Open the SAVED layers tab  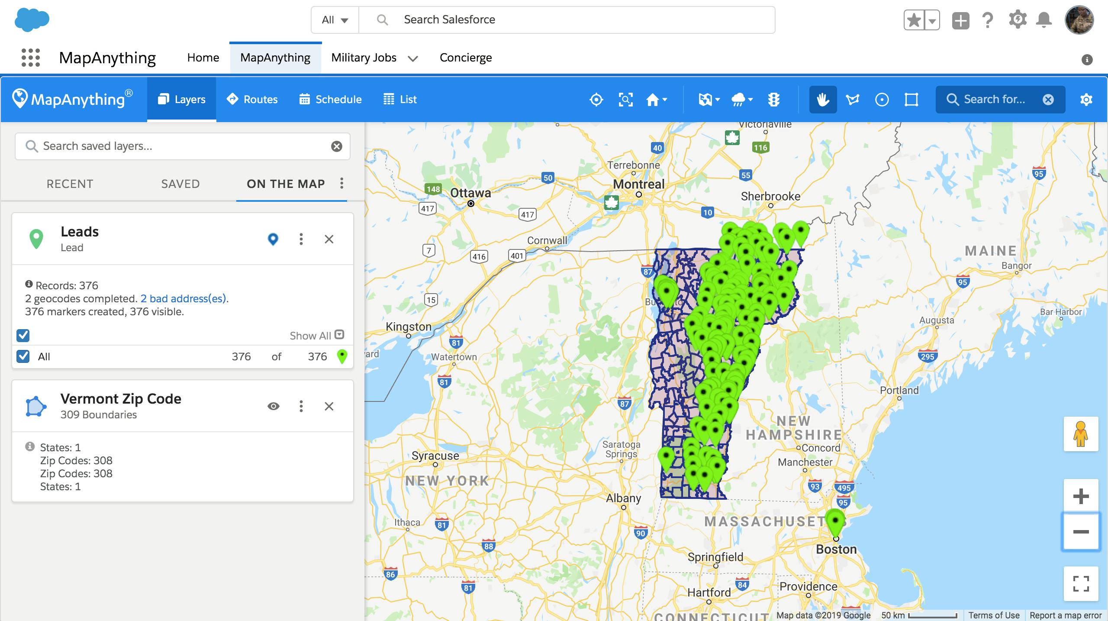(x=180, y=184)
